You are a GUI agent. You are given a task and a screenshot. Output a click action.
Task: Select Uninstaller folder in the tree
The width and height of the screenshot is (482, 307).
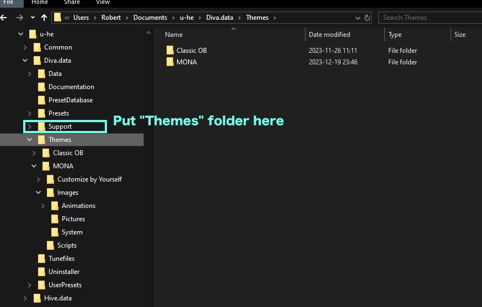64,271
